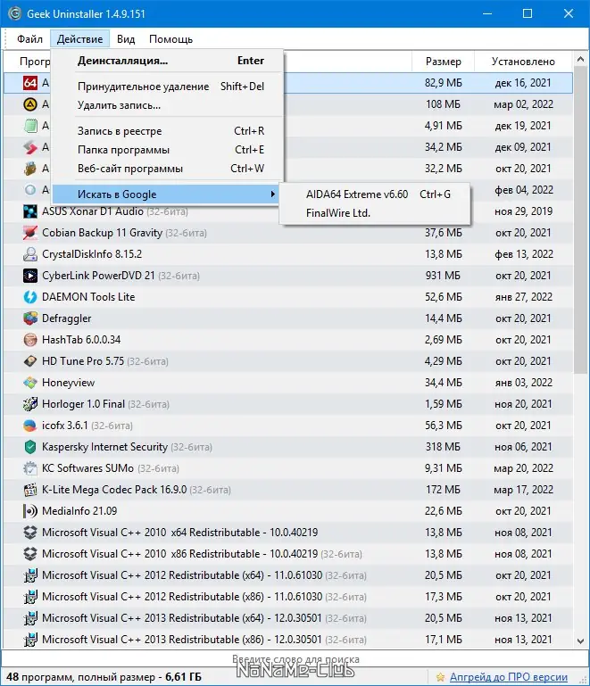This screenshot has height=686, width=590.
Task: Choose Деинсталляция... from the menu
Action: tap(168, 61)
